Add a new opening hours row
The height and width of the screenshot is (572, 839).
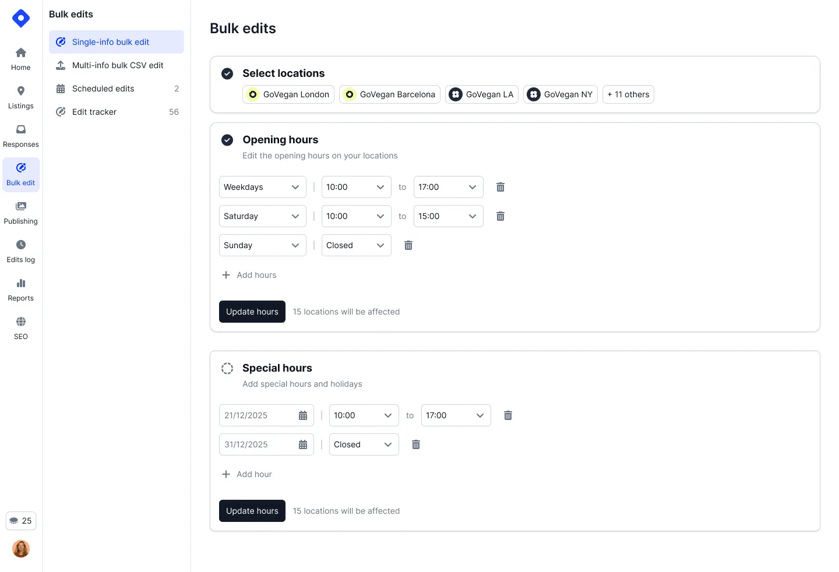(x=249, y=275)
